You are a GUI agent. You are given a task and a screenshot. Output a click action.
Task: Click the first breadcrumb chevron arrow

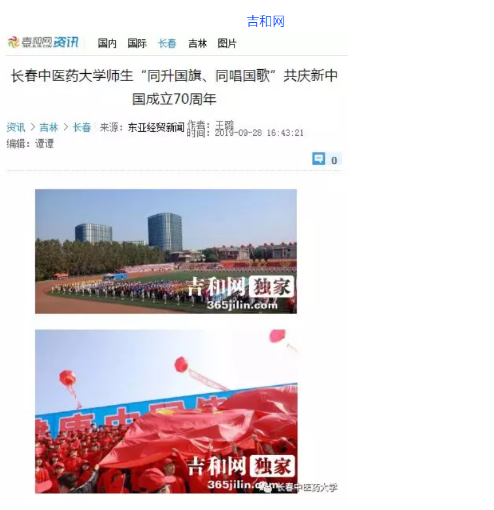coord(33,127)
